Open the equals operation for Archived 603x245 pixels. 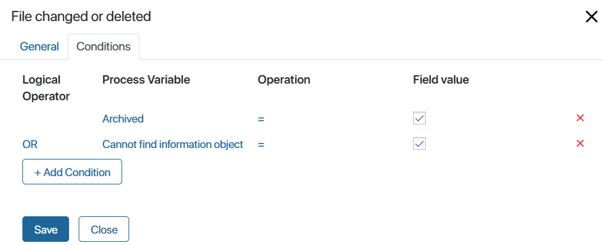click(261, 119)
